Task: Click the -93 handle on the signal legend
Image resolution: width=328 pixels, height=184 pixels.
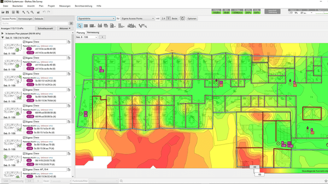Action: [259, 174]
